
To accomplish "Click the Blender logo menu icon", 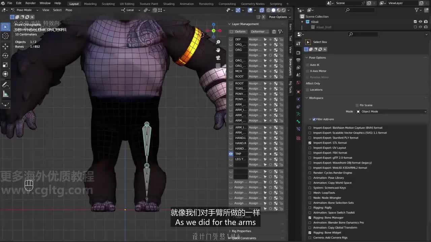I will click(3, 3).
